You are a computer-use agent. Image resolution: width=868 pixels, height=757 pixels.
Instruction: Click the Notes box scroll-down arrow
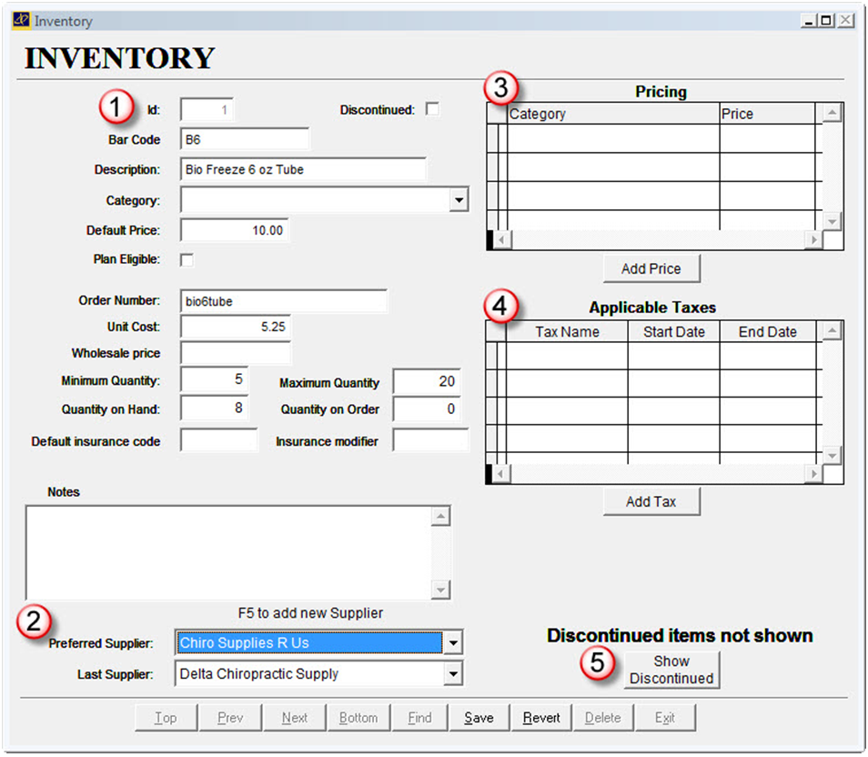click(x=440, y=590)
